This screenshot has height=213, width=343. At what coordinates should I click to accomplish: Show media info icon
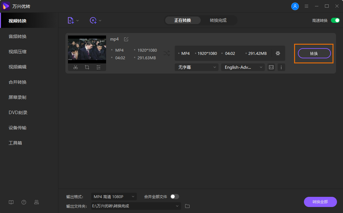click(281, 67)
